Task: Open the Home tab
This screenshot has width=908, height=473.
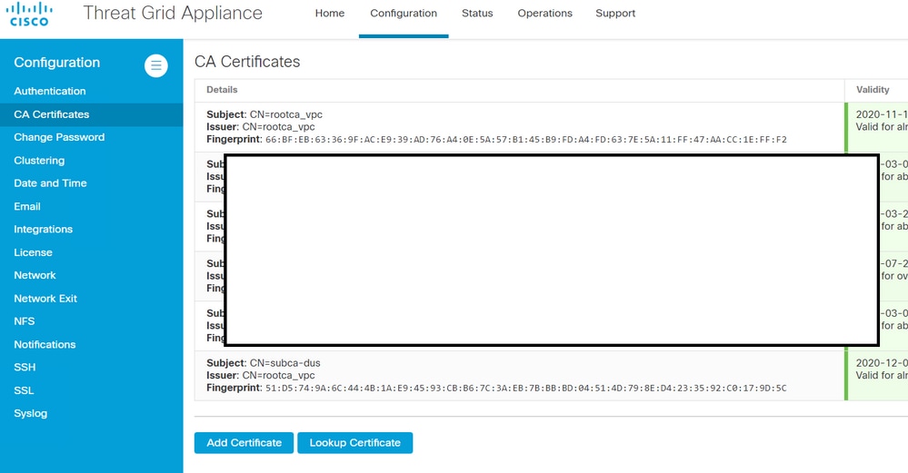Action: coord(330,14)
